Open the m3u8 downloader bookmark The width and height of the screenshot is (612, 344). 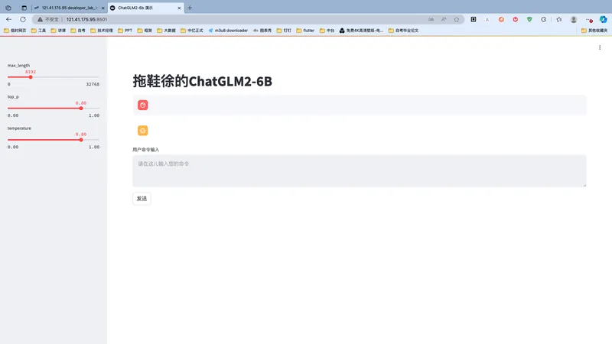[x=228, y=31]
